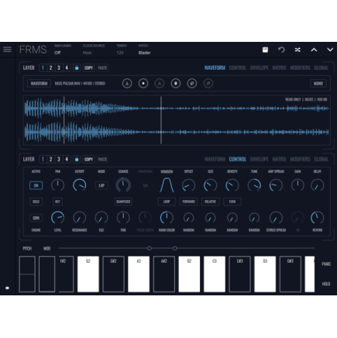Click COPY above the control knobs
Screen dimensions: 337x338
coord(88,159)
